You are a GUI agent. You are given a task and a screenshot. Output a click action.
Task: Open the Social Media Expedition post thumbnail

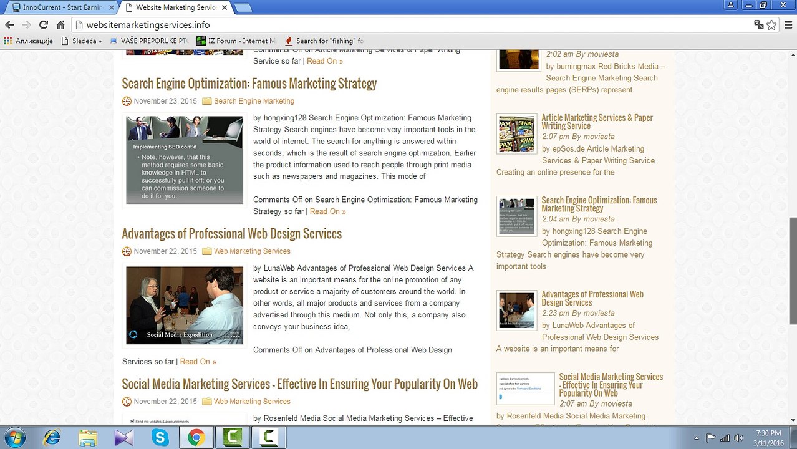click(x=185, y=306)
